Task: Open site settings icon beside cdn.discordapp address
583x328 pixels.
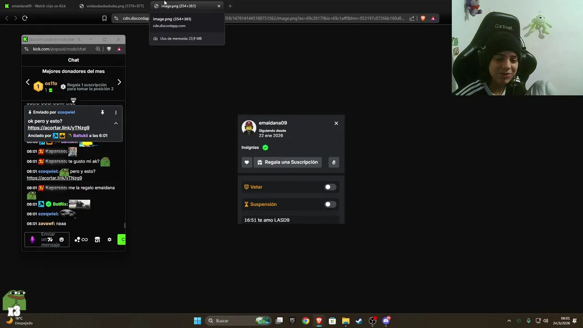Action: point(116,18)
